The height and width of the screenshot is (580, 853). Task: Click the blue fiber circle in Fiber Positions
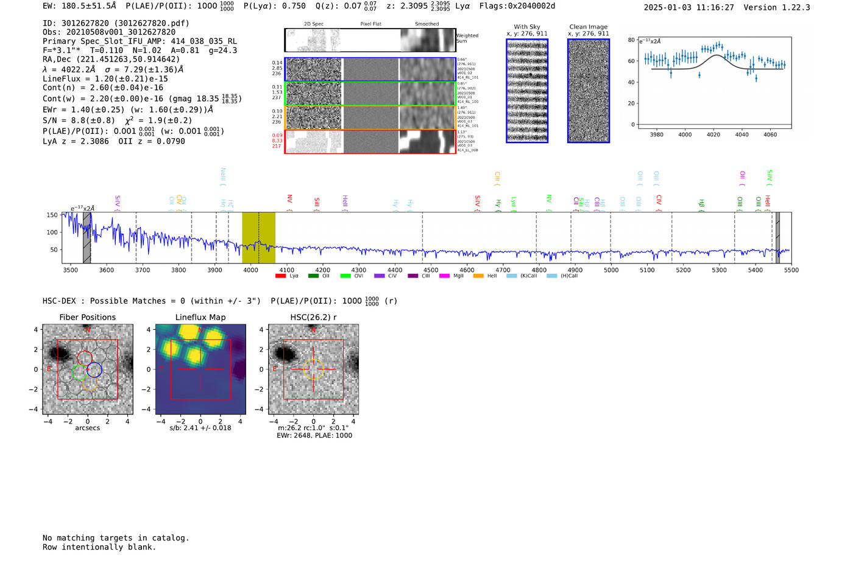point(94,369)
